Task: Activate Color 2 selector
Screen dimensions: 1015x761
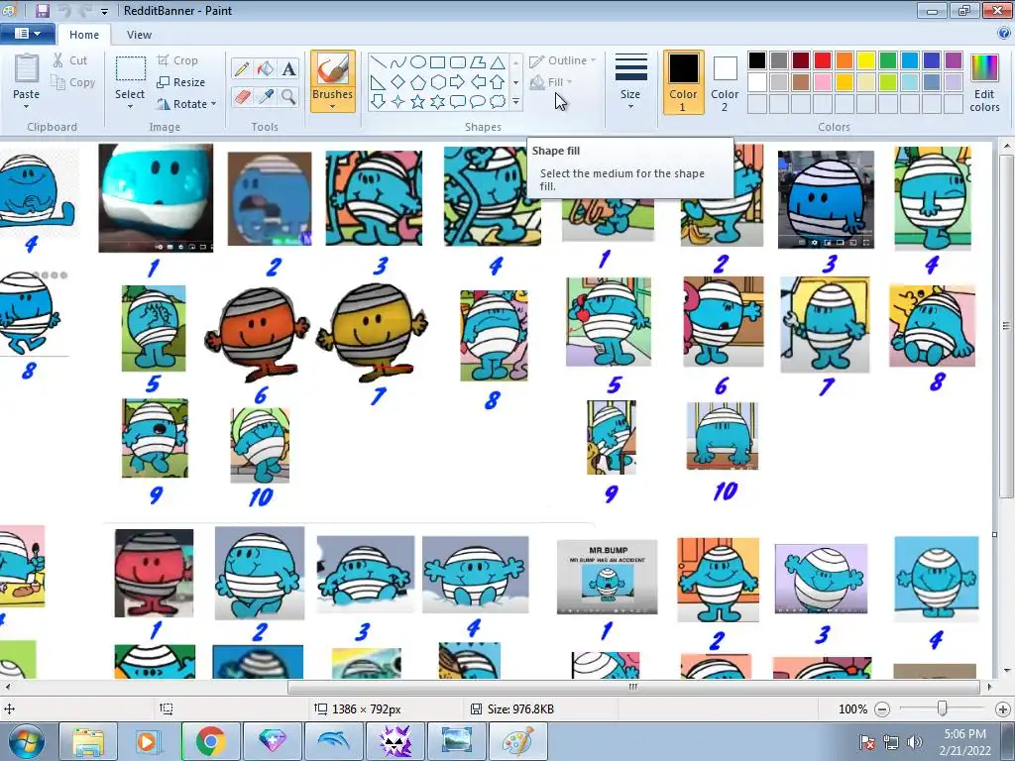Action: click(725, 83)
